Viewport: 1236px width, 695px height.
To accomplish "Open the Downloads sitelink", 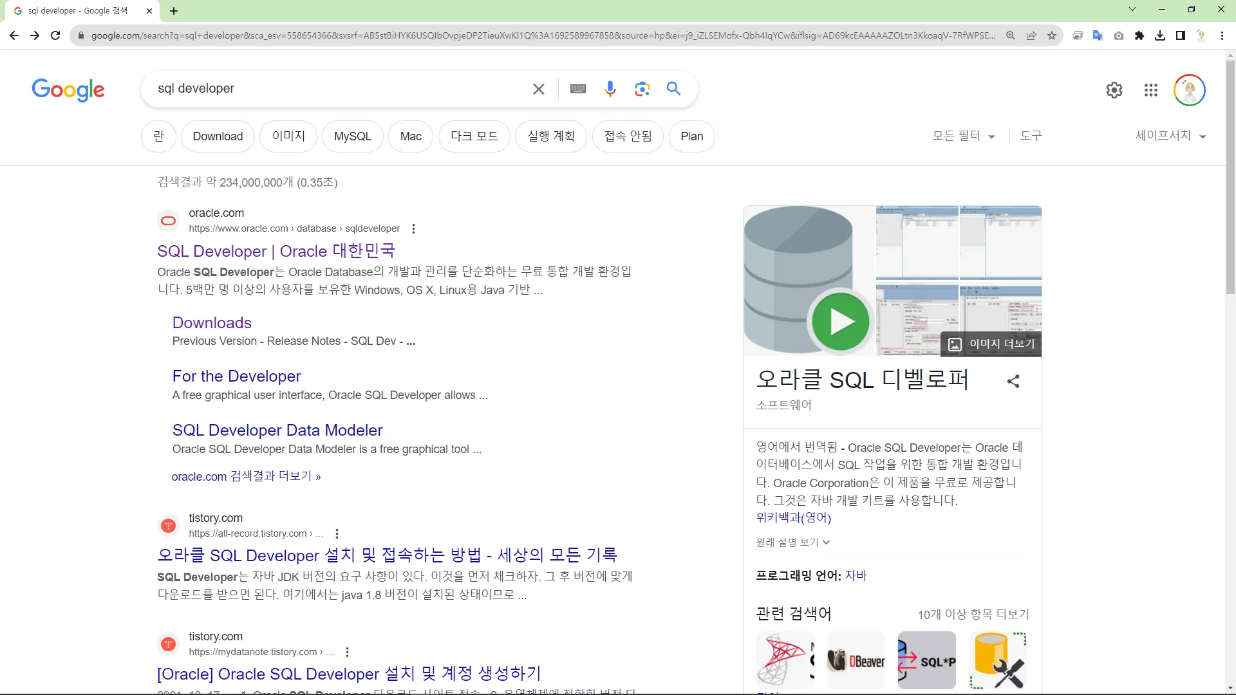I will (212, 322).
